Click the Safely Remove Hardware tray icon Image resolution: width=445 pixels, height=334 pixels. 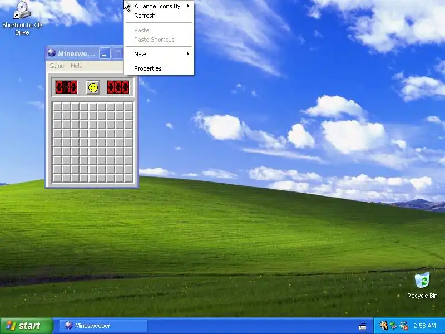393,326
